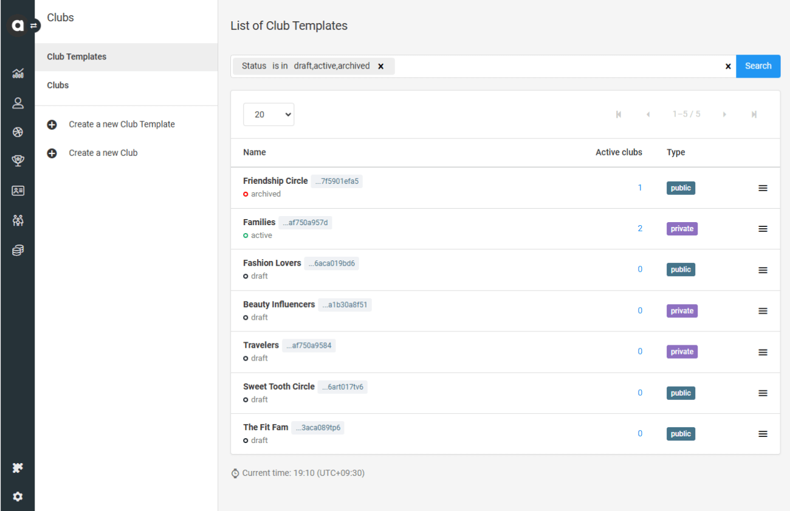790x511 pixels.
Task: Open the active clubs count for Families
Action: click(640, 228)
